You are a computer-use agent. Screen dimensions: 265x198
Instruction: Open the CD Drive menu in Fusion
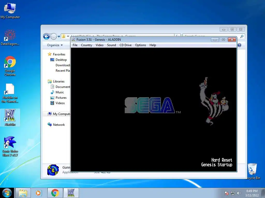click(126, 45)
